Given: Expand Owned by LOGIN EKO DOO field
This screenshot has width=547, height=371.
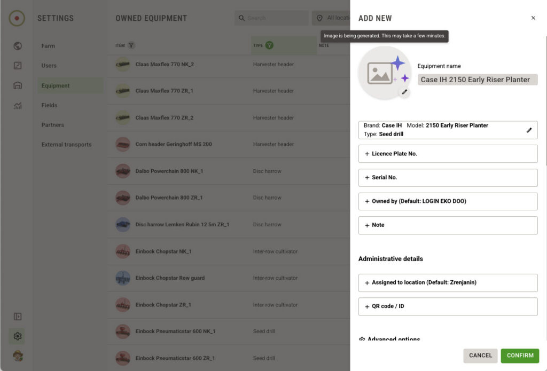Looking at the screenshot, I should tap(448, 201).
